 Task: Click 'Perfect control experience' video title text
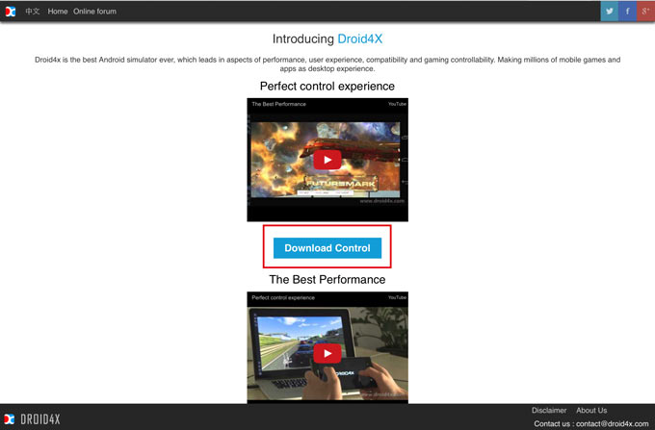tap(283, 297)
